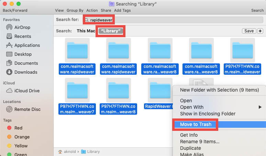Image resolution: width=266 pixels, height=156 pixels.
Task: Select second com.realmacsoftware.rapidweaver folder
Action: coord(119,56)
